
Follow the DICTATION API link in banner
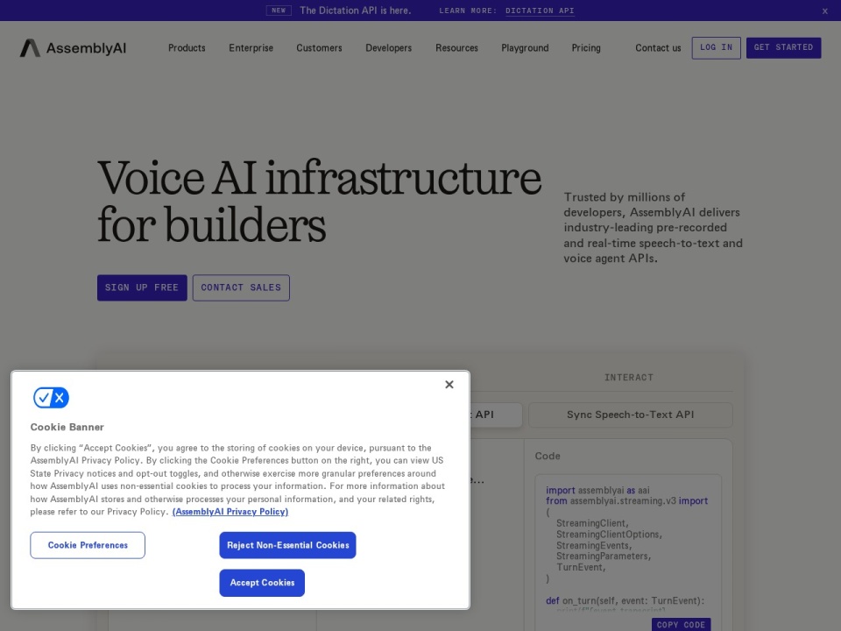click(540, 11)
